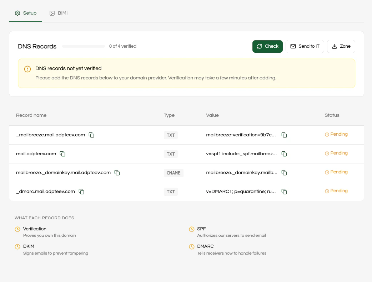Click the clock icon next to Verification
Image resolution: width=372 pixels, height=282 pixels.
click(x=17, y=229)
